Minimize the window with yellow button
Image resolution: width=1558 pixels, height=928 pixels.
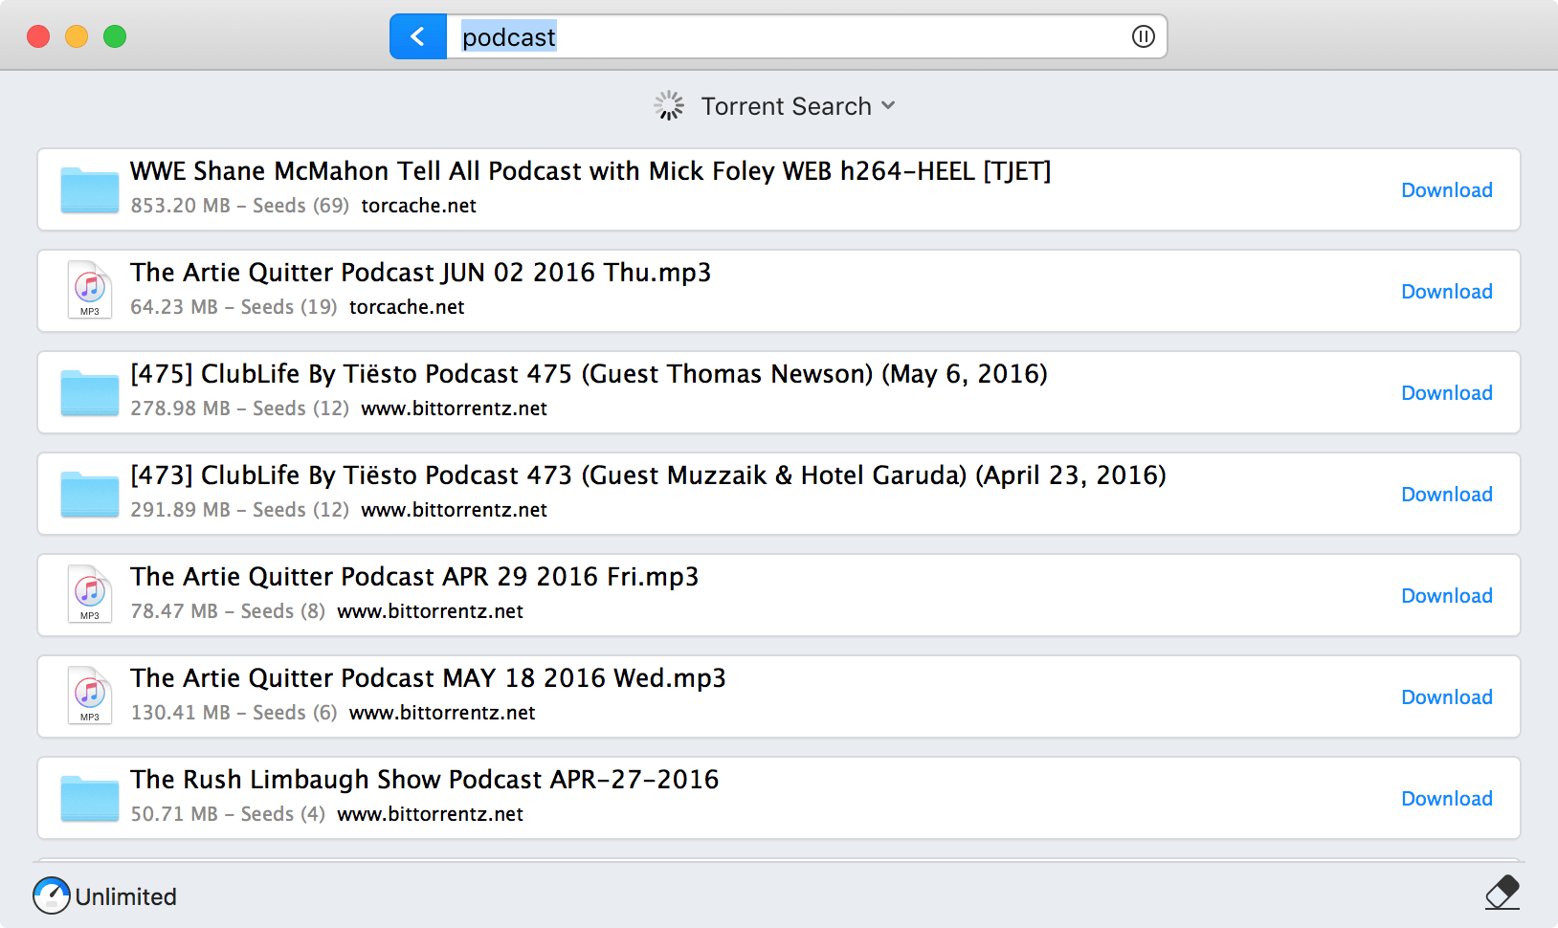coord(77,36)
